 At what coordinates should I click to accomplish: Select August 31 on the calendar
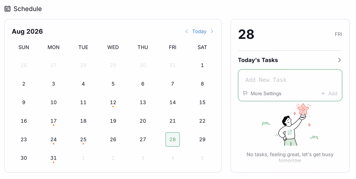[x=54, y=158]
